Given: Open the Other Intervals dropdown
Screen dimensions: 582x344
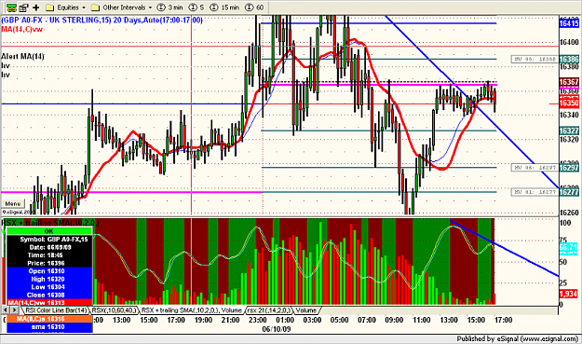Looking at the screenshot, I should (x=122, y=7).
